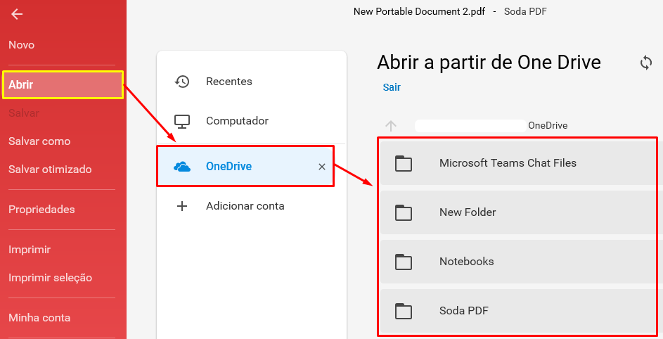Select OneDrive source
This screenshot has width=663, height=339.
(245, 167)
